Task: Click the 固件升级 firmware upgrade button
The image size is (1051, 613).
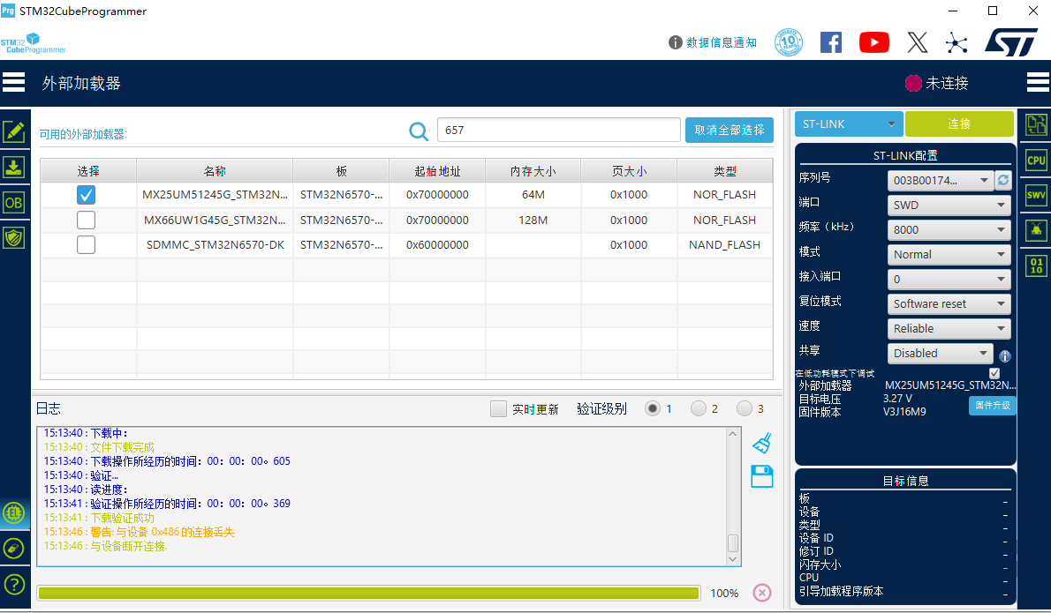Action: coord(992,406)
